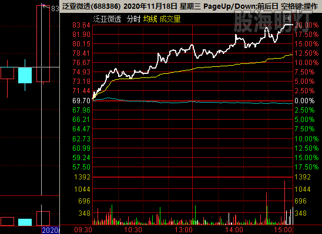Click the green 57.50 price label

click(x=81, y=167)
